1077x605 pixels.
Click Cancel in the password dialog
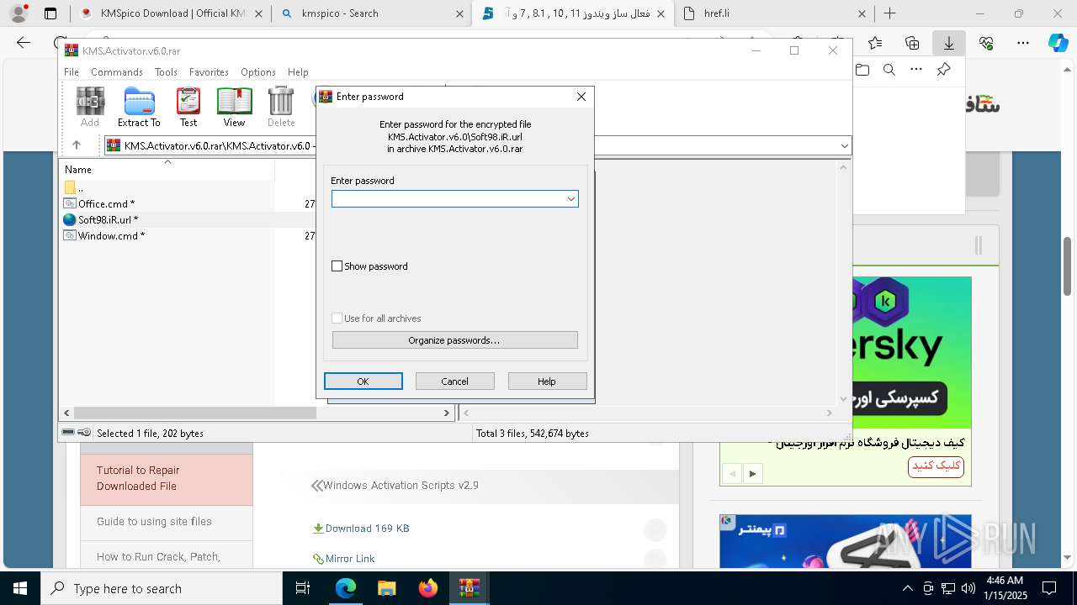[454, 381]
